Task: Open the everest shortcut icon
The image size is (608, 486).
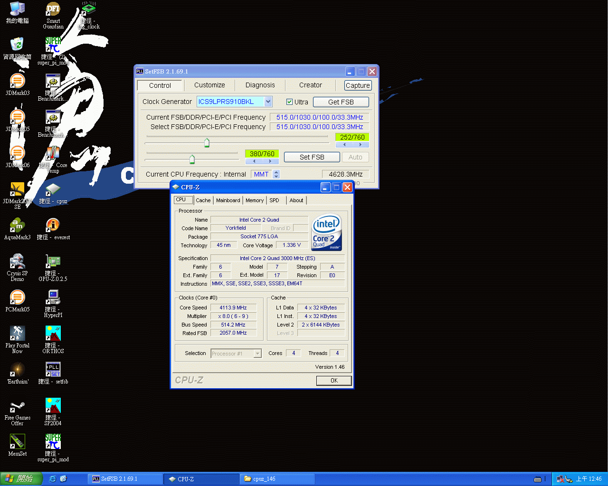Action: [x=53, y=229]
